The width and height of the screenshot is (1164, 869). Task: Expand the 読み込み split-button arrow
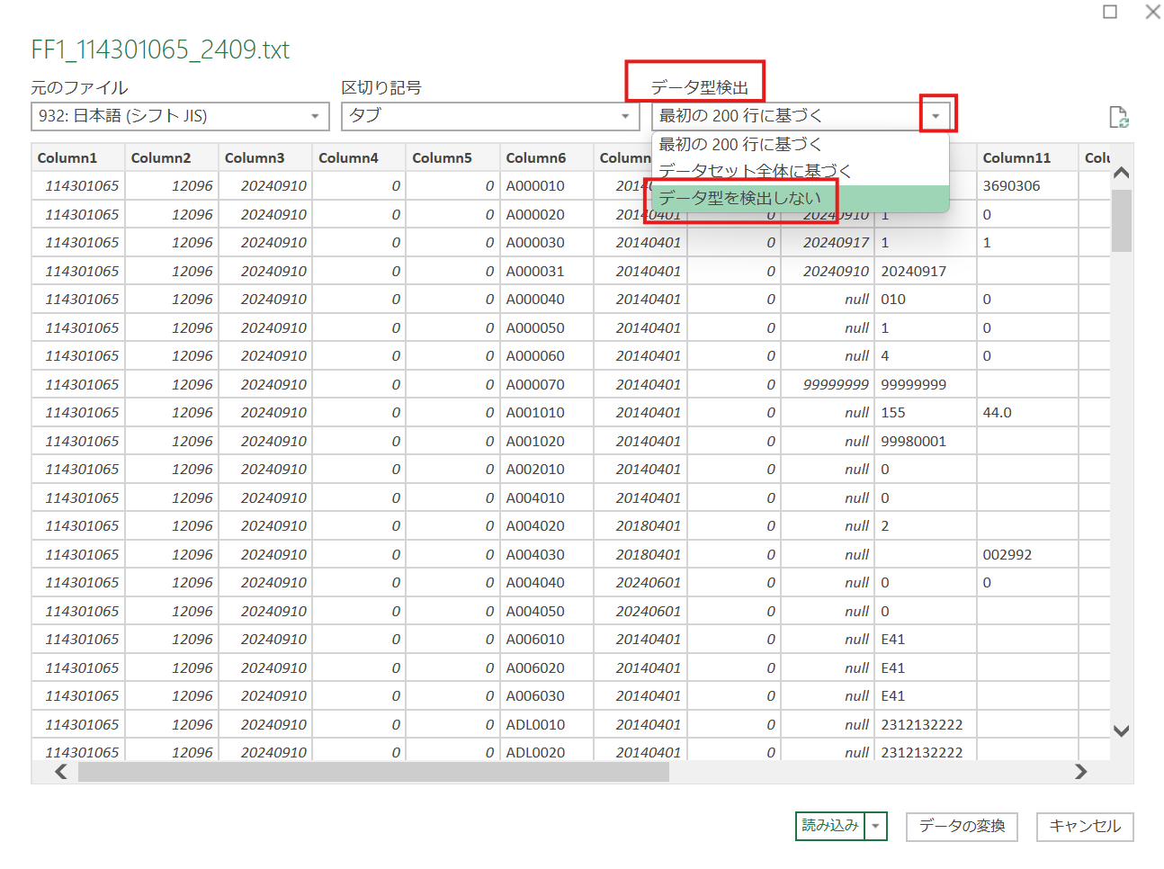coord(875,826)
